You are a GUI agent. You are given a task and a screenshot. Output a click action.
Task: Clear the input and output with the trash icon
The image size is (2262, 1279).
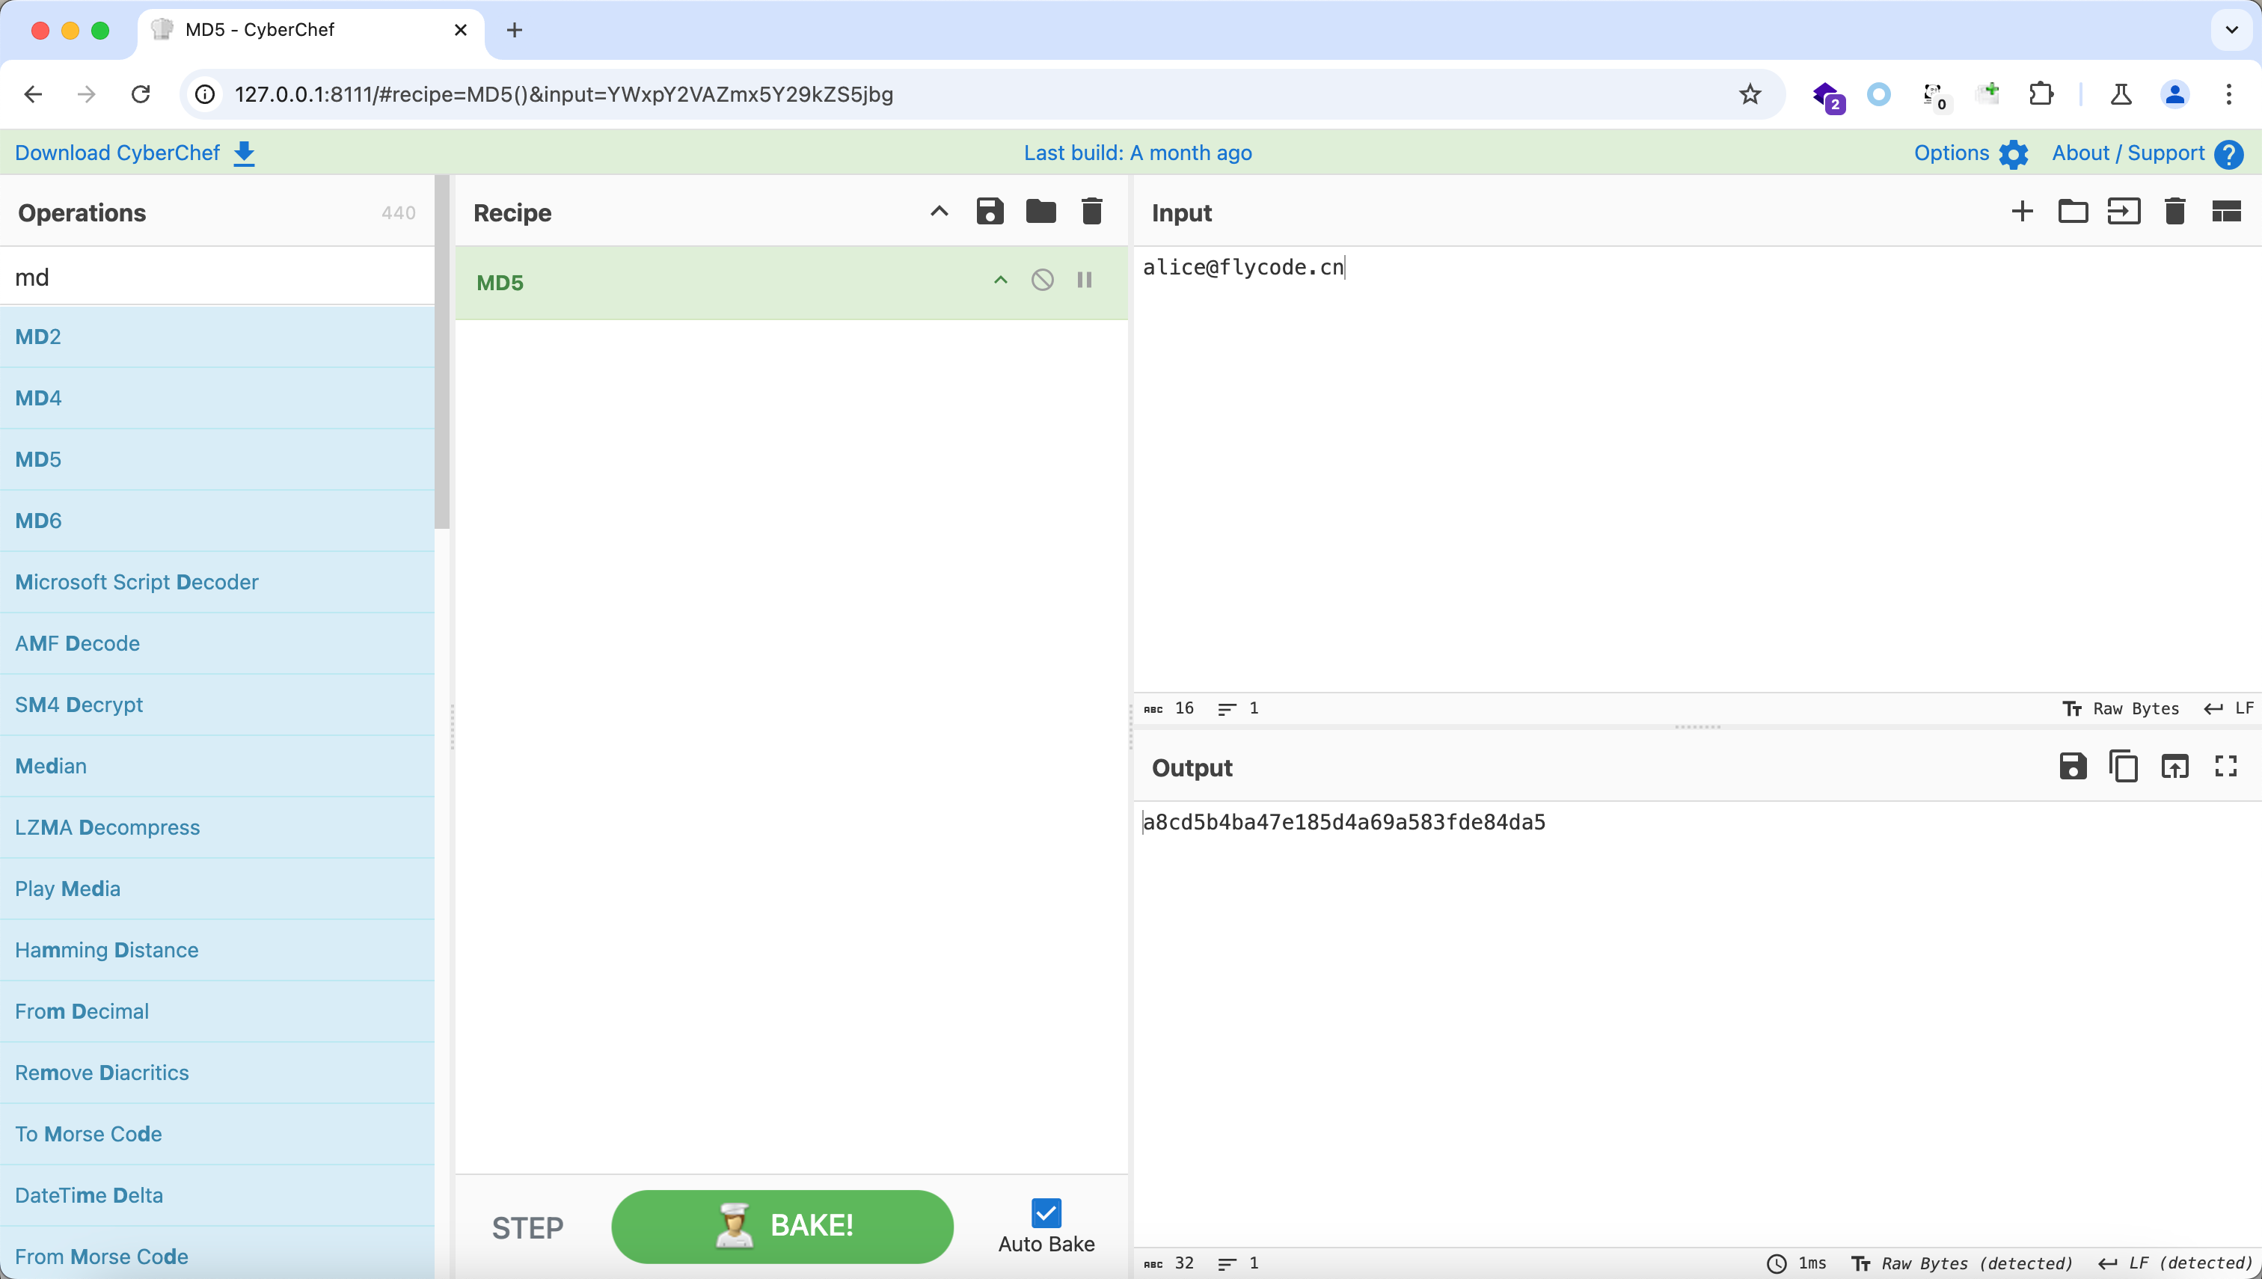tap(2174, 212)
